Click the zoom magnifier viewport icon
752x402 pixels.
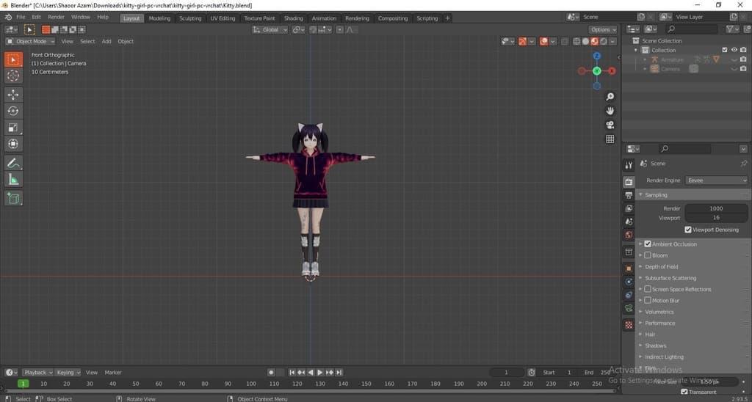coord(610,97)
